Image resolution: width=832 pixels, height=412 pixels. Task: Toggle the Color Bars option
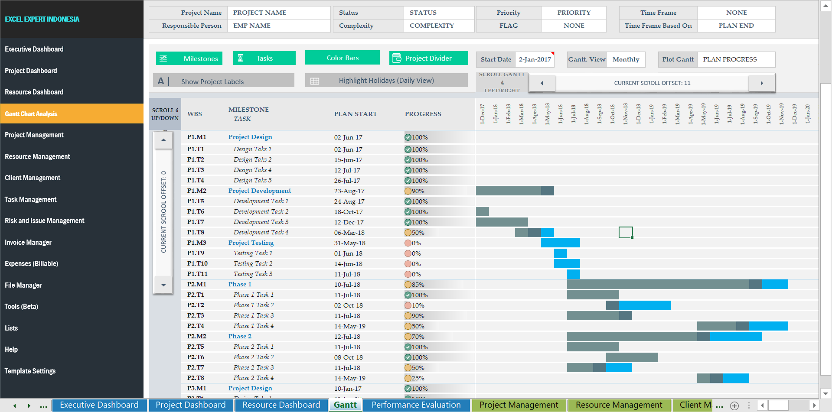pyautogui.click(x=343, y=58)
